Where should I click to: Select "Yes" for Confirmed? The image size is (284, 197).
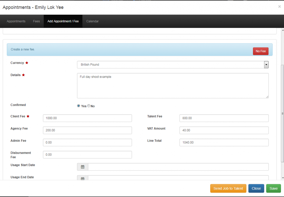pyautogui.click(x=78, y=106)
